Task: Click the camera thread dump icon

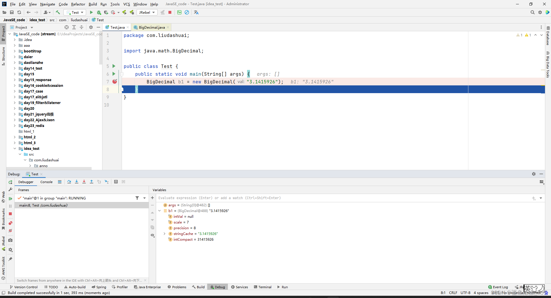Action: 10,240
